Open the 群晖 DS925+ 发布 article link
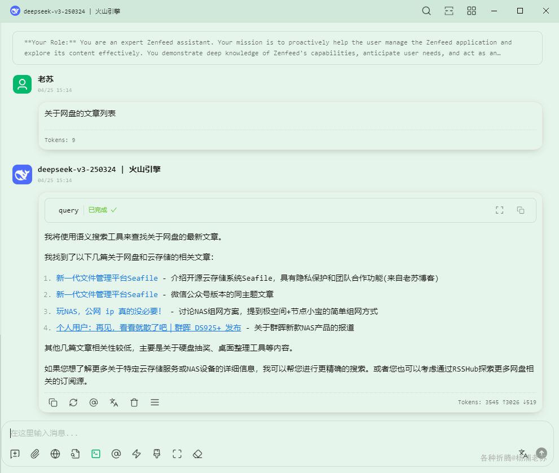 (x=149, y=328)
